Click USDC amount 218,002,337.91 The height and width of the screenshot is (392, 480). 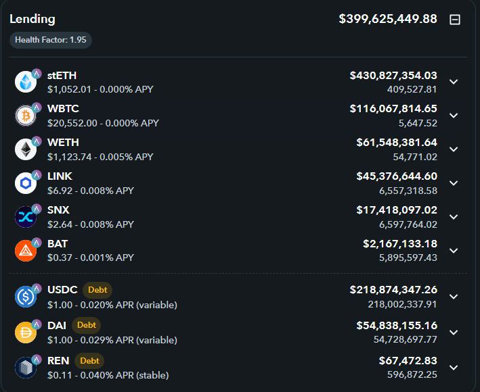coord(403,305)
